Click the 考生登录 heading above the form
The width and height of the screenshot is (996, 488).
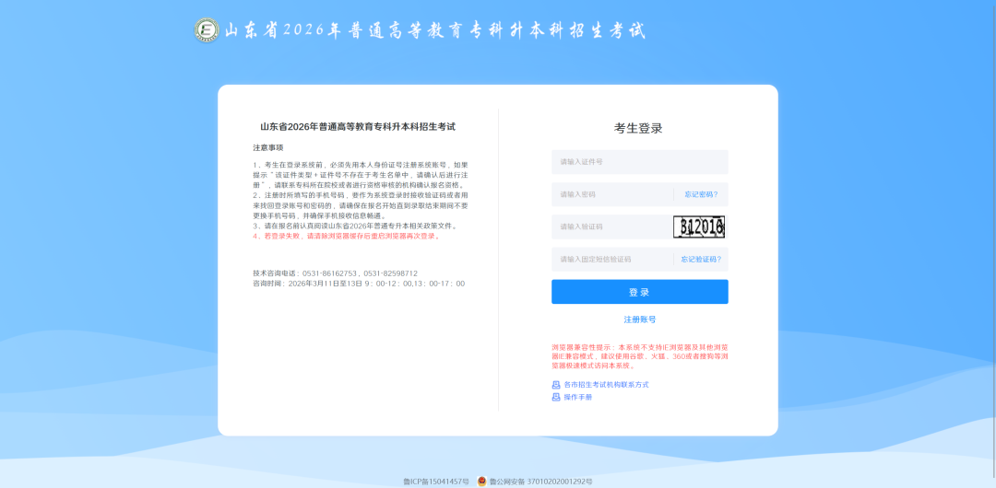point(639,128)
